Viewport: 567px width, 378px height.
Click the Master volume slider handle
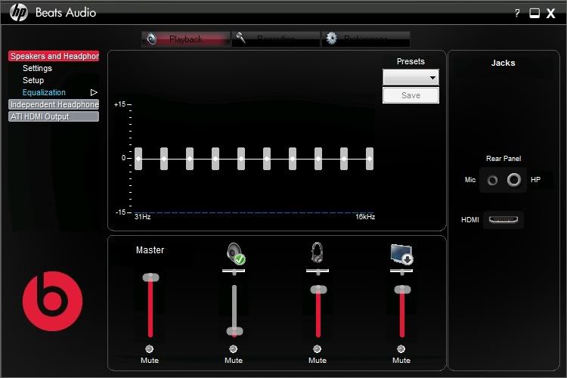point(150,277)
